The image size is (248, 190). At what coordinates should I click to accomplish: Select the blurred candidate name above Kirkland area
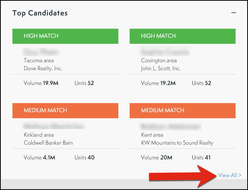click(54, 126)
